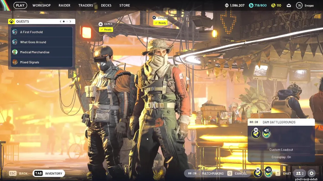Screen dimensions: 323x181
Task: Open the Traders tab
Action: [x=86, y=5]
